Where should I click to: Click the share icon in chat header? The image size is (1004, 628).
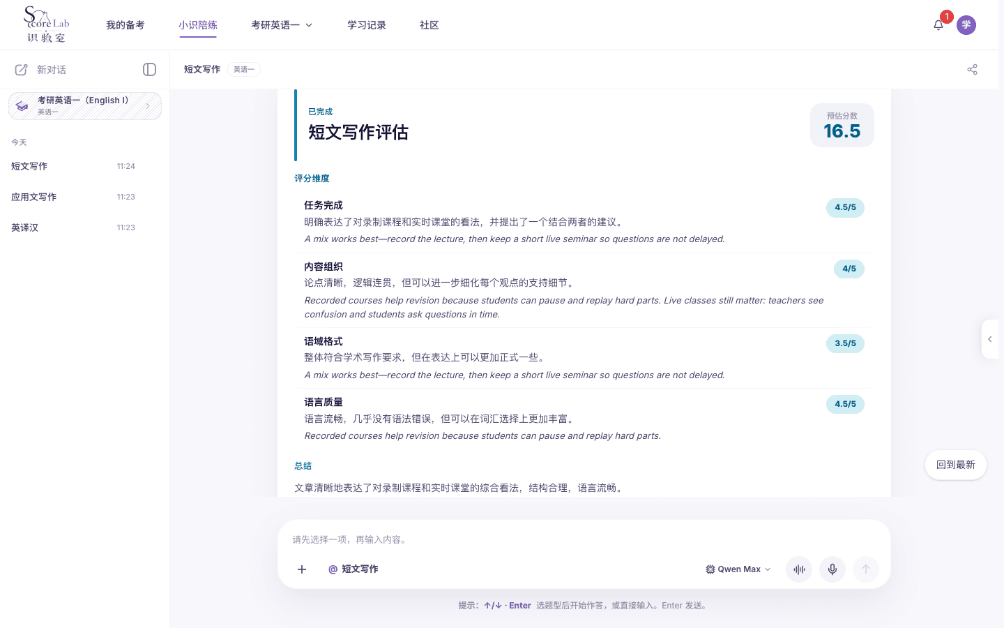point(972,69)
